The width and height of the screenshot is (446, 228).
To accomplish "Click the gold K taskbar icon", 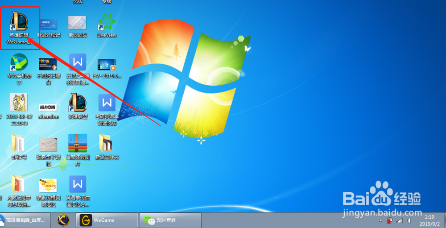I will click(x=63, y=220).
